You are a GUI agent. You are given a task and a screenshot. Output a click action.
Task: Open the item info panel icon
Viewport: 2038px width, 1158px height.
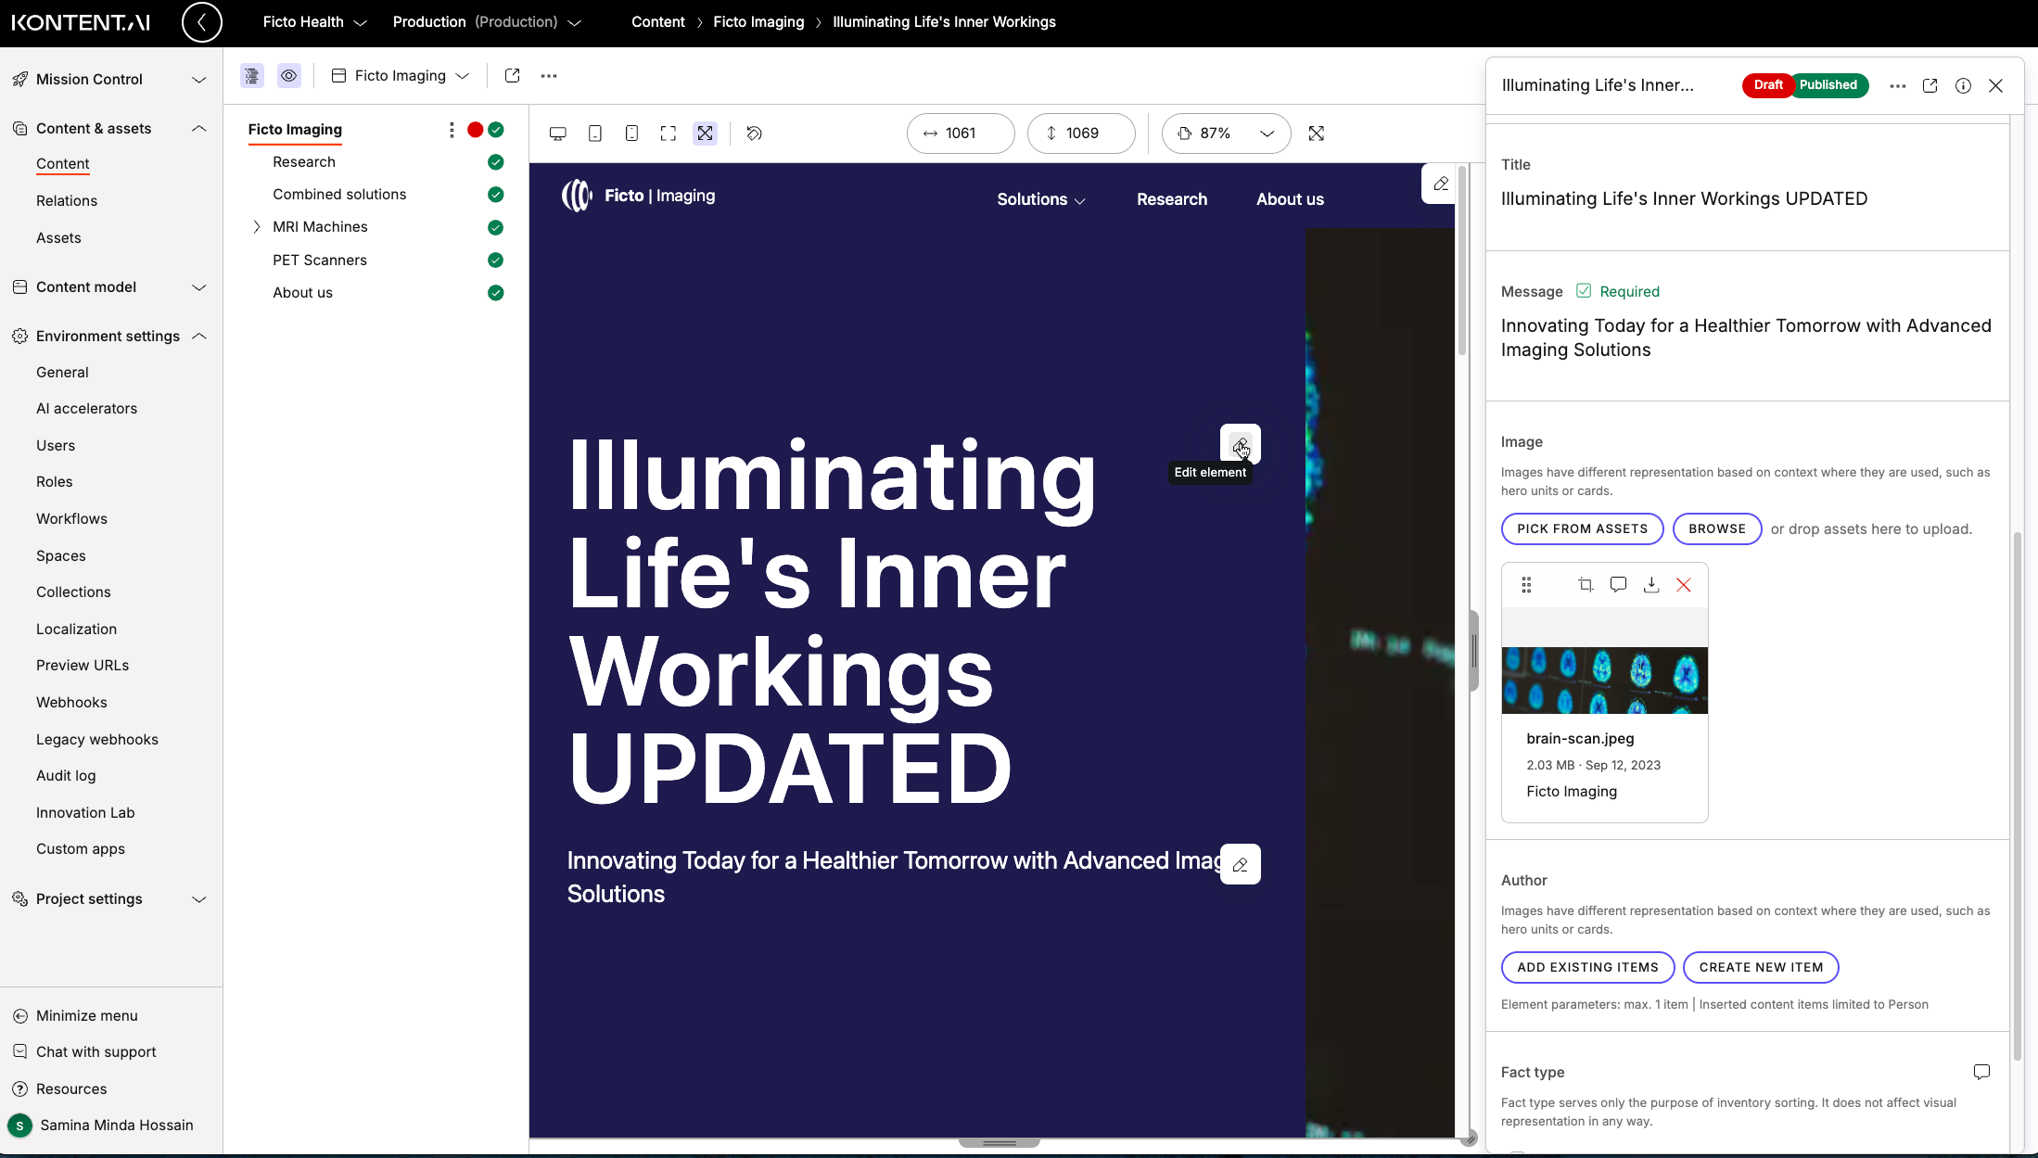pyautogui.click(x=1963, y=85)
